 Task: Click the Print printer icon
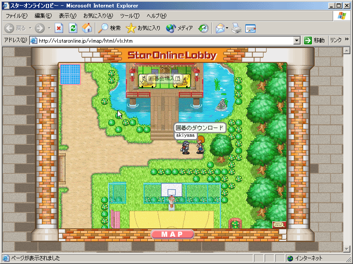point(237,28)
